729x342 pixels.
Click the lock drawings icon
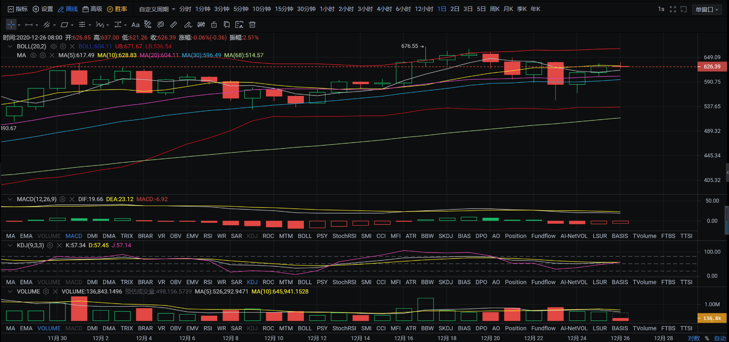(x=214, y=25)
